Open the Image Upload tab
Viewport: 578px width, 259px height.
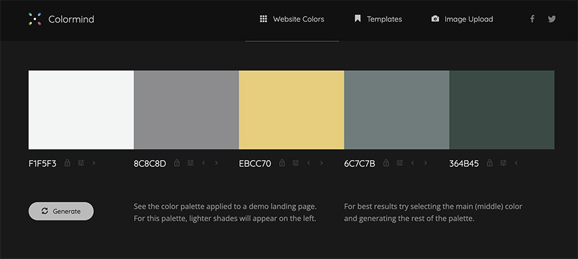click(x=462, y=19)
